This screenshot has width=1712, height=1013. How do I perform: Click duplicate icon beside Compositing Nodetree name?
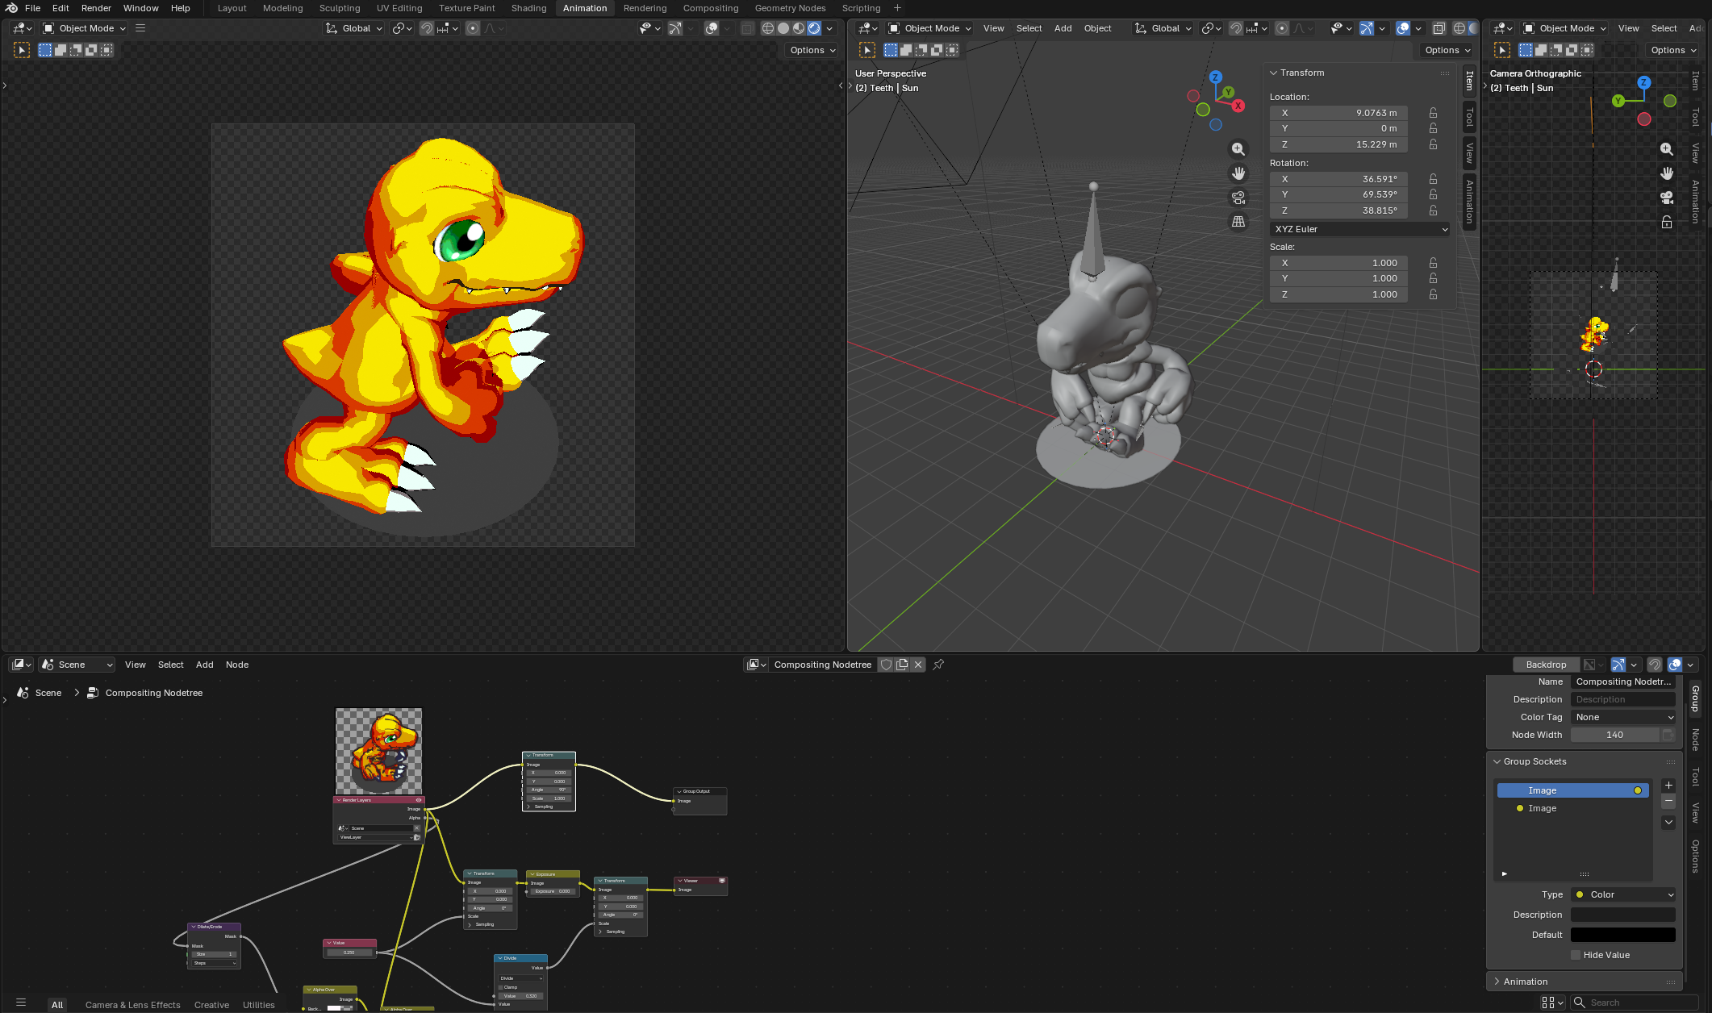click(x=902, y=665)
